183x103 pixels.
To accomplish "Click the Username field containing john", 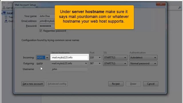I will [x=69, y=69].
